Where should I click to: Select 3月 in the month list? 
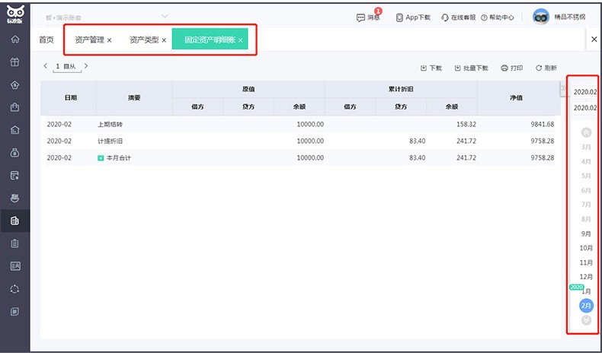tap(586, 147)
